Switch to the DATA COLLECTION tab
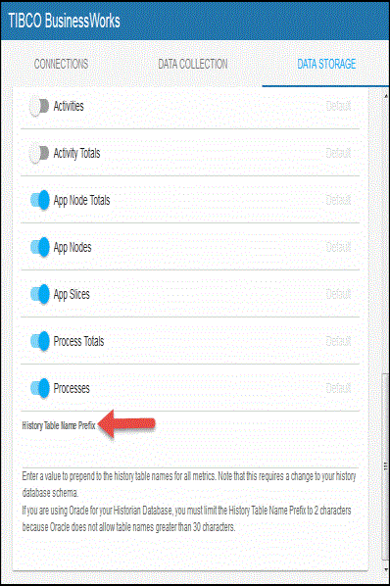390x586 pixels. click(x=193, y=64)
